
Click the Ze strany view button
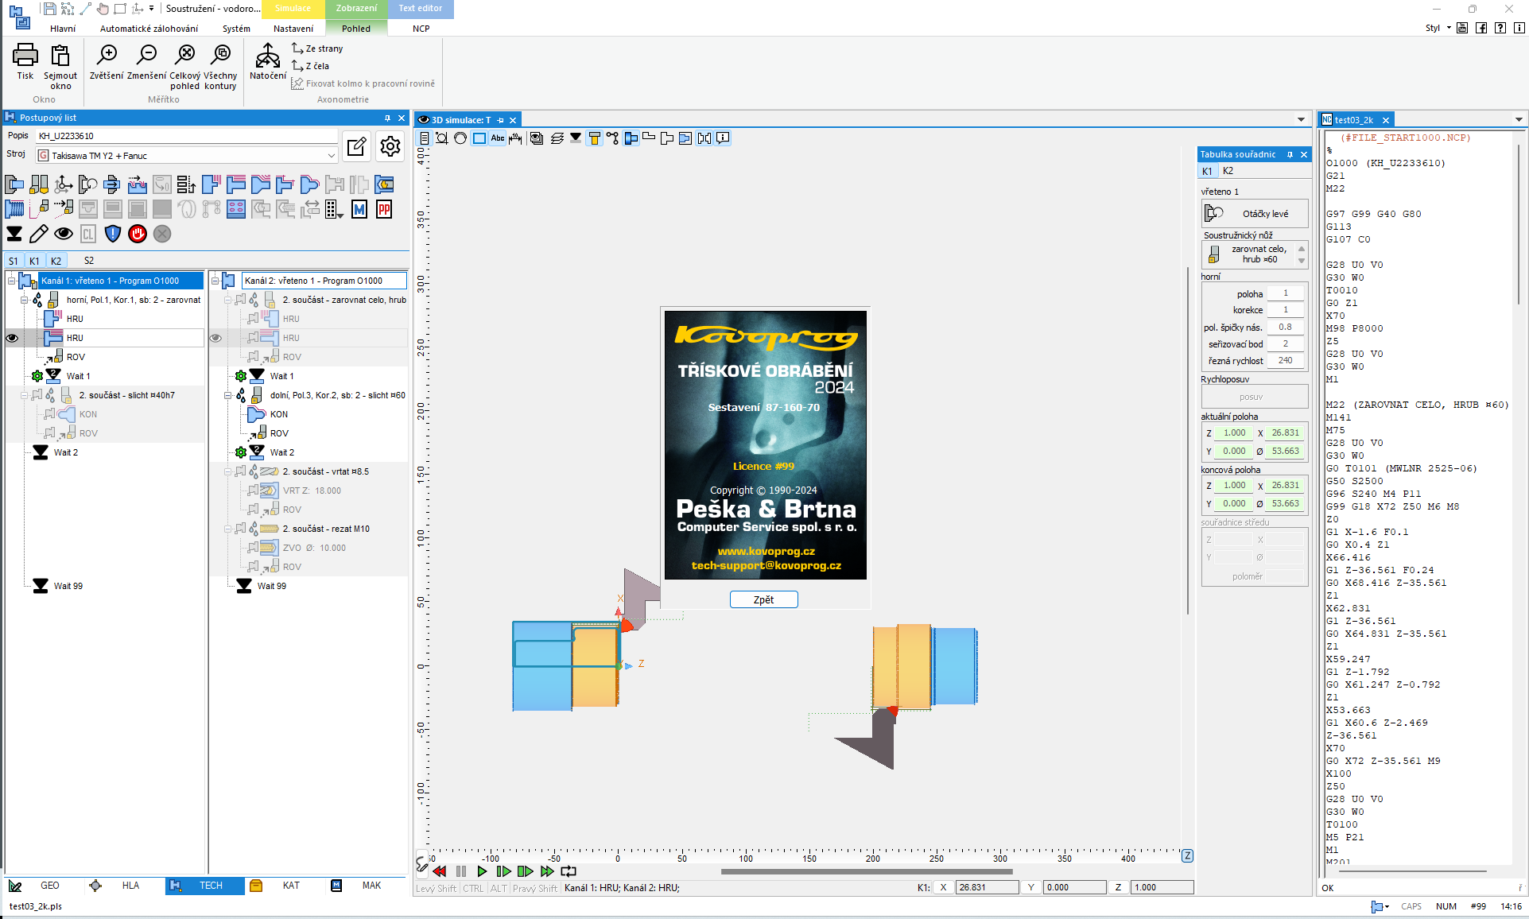point(318,48)
